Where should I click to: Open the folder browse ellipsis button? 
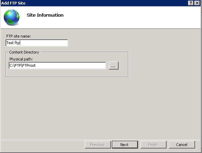113,66
